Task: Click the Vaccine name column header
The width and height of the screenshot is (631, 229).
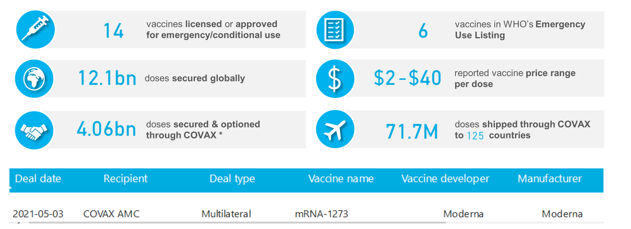Action: click(x=341, y=179)
